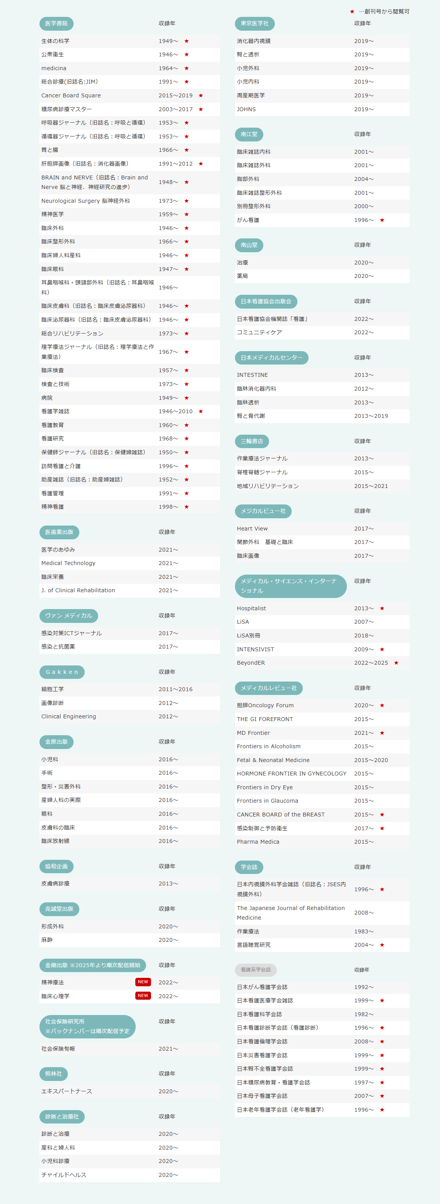The height and width of the screenshot is (1204, 440).
Task: Click the red star beside 生体の科学
Action: tap(187, 41)
